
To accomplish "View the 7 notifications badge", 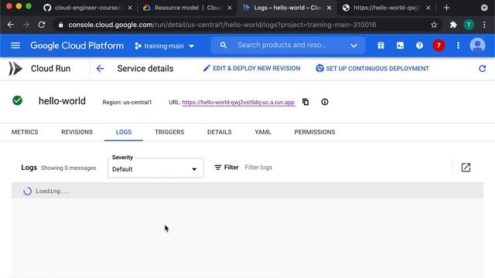I will point(439,46).
